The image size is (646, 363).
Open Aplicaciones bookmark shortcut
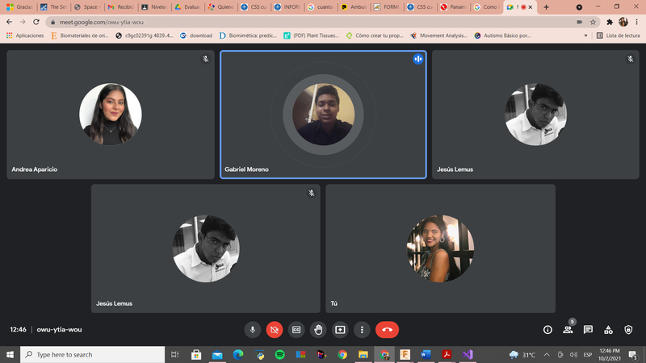click(25, 35)
